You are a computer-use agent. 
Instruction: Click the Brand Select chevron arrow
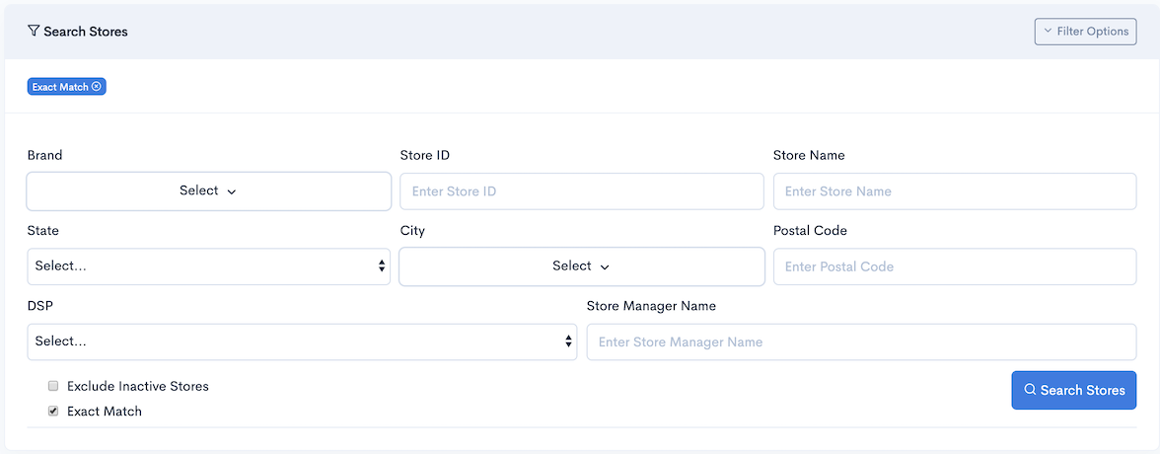pyautogui.click(x=232, y=191)
